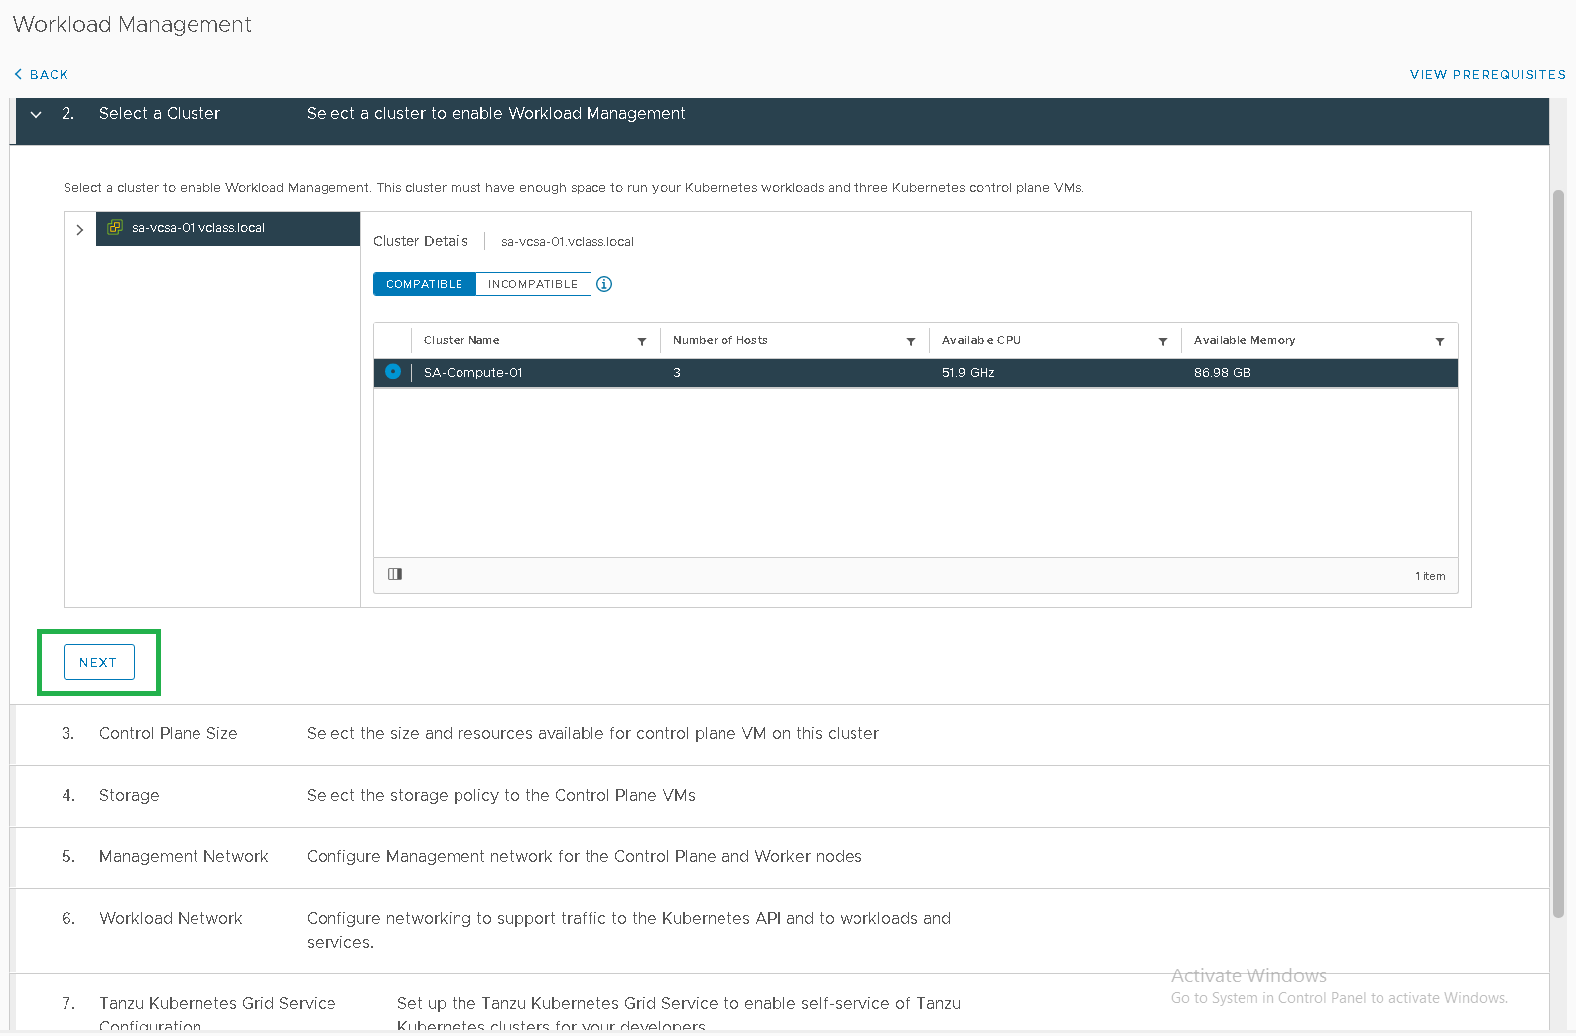Image resolution: width=1576 pixels, height=1036 pixels.
Task: Open the column chooser icon below the table
Action: tap(395, 574)
